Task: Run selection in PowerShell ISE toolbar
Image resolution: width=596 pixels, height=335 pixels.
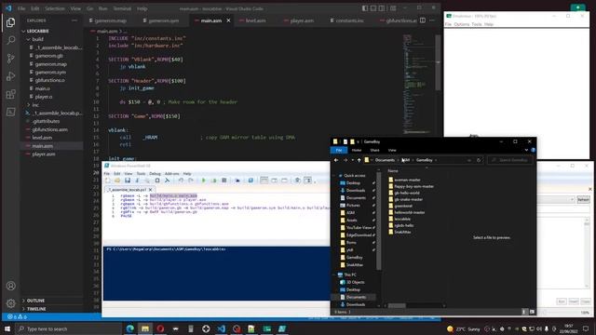Action: pos(213,181)
